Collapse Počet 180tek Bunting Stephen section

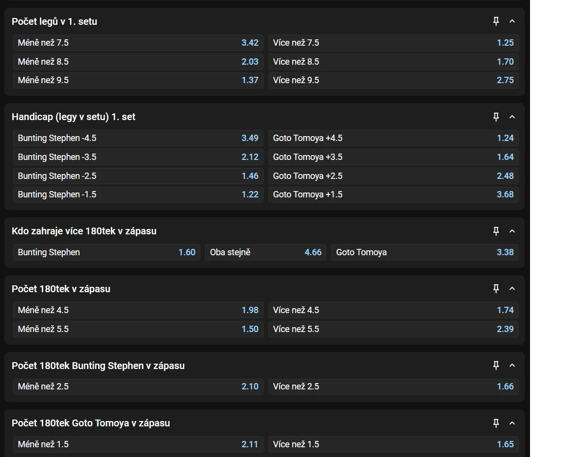tap(512, 366)
